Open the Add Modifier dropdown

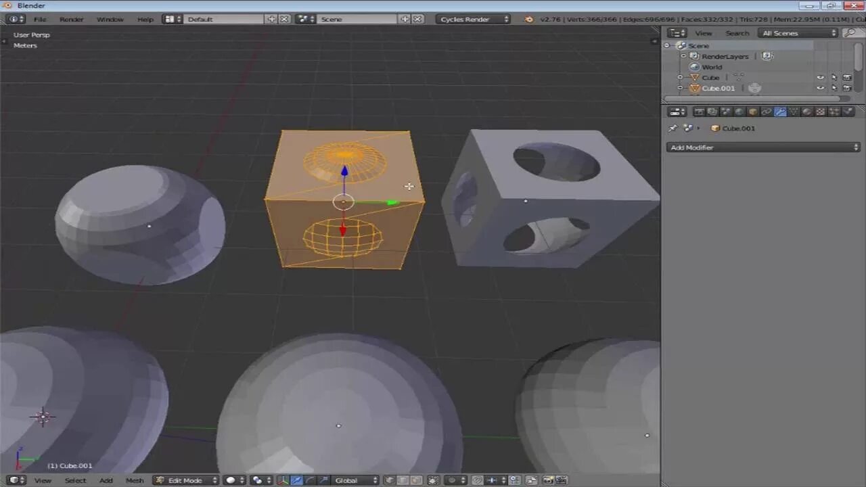point(763,147)
